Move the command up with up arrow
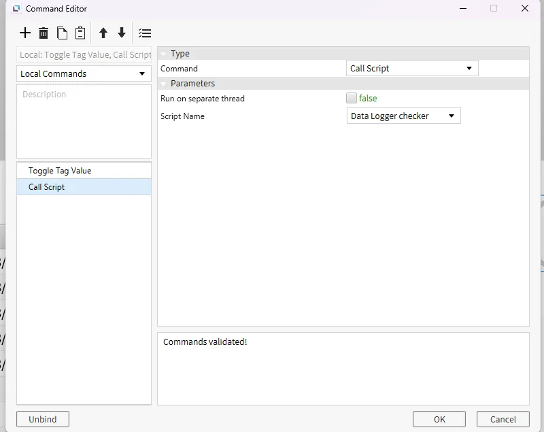Viewport: 544px width, 432px height. pos(103,33)
